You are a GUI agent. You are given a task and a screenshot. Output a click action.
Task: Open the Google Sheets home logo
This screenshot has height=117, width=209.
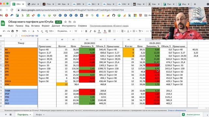tap(3, 23)
